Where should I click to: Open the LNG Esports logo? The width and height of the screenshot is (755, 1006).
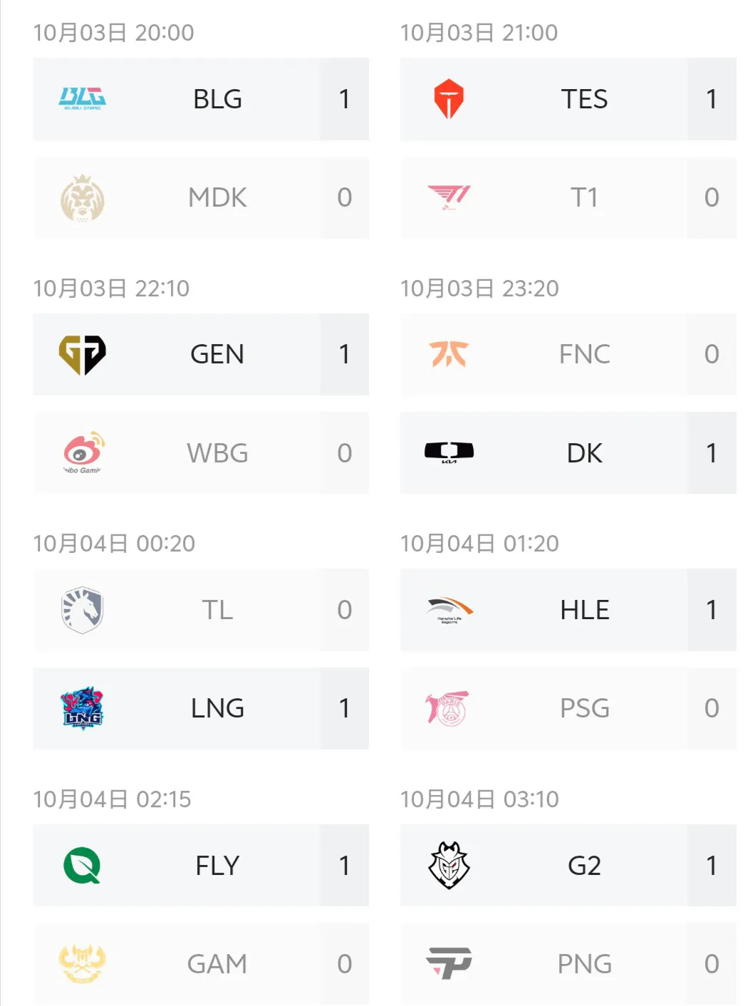pos(82,708)
